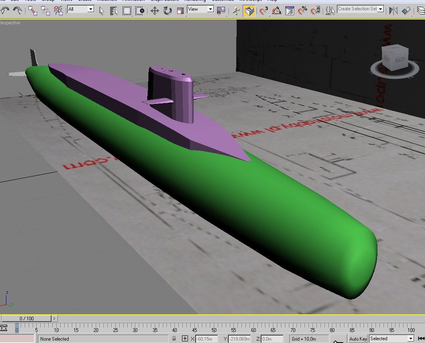The width and height of the screenshot is (425, 343).
Task: Click the Redo arrow icon
Action: (x=18, y=11)
